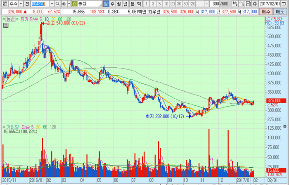Toggle the daily (일) chart period
Screen dimensions: 289x185
point(106,4)
